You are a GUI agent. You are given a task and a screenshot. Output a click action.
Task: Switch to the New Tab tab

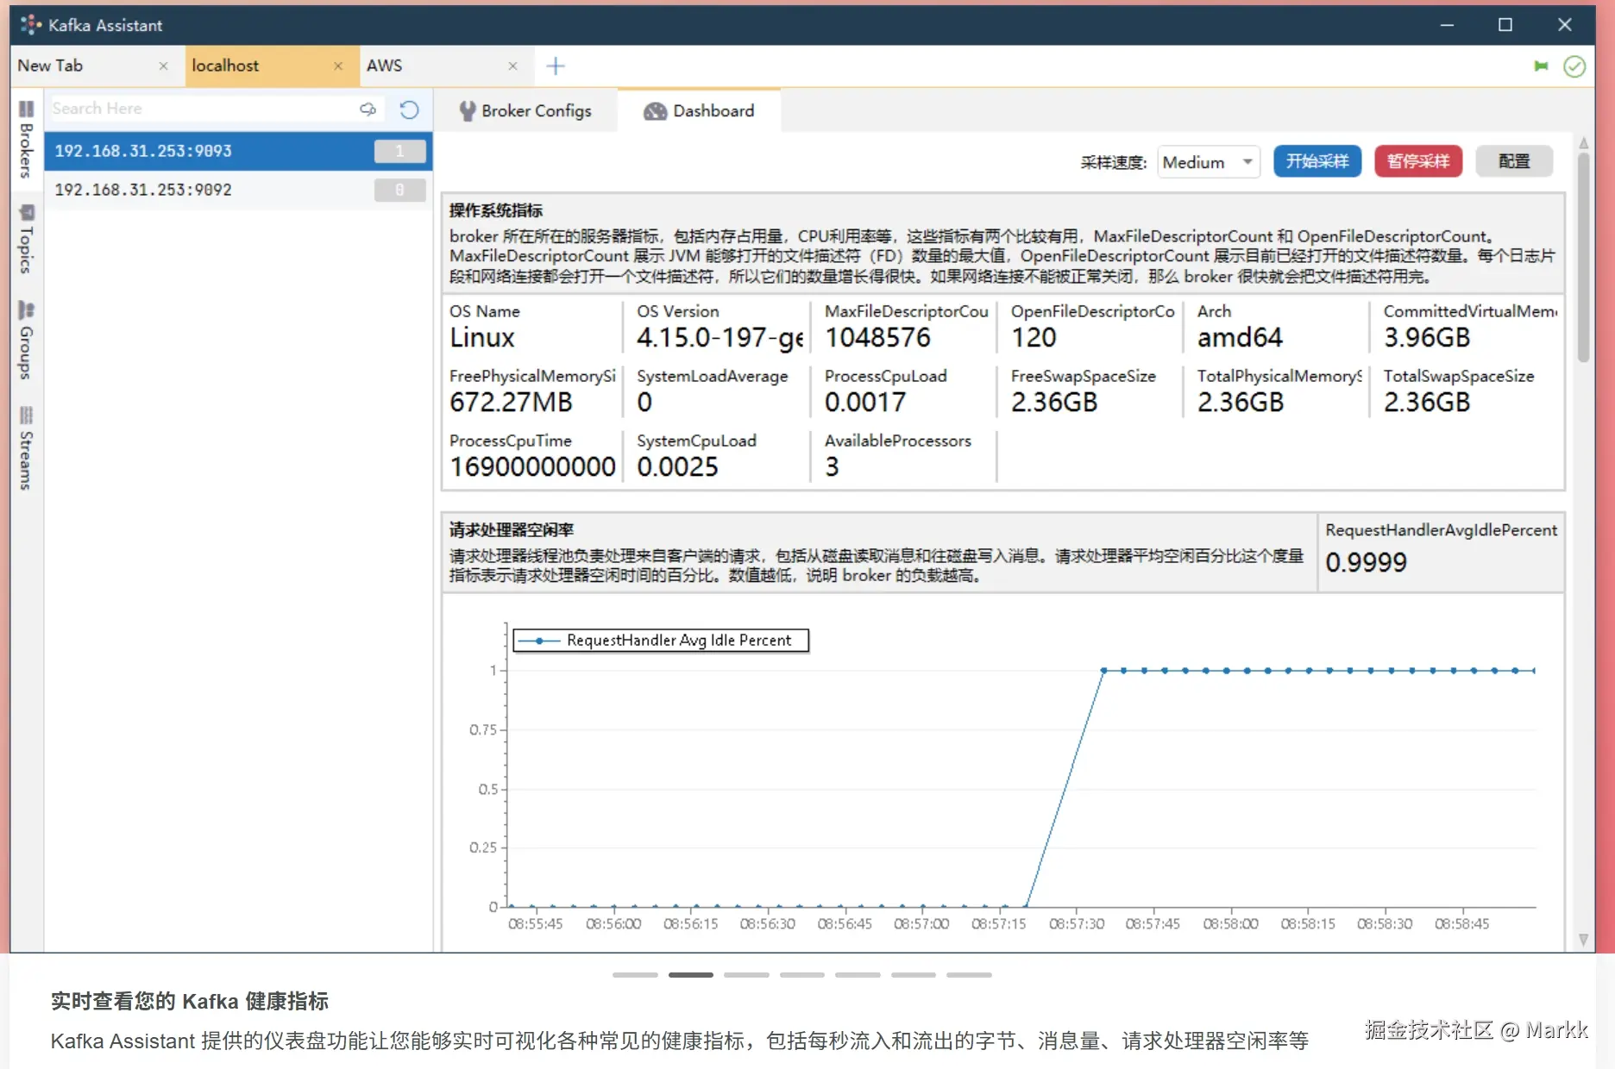pos(97,66)
